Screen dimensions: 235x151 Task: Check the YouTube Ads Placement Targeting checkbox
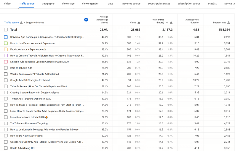[6, 123]
